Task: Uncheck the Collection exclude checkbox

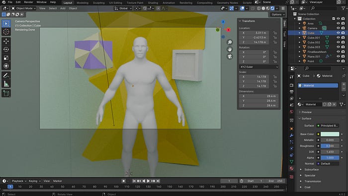Action: [334, 19]
